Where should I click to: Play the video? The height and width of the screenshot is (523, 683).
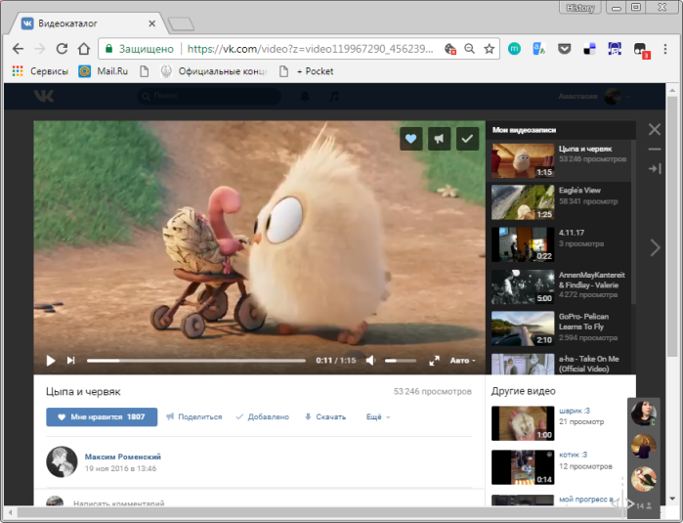tap(51, 361)
